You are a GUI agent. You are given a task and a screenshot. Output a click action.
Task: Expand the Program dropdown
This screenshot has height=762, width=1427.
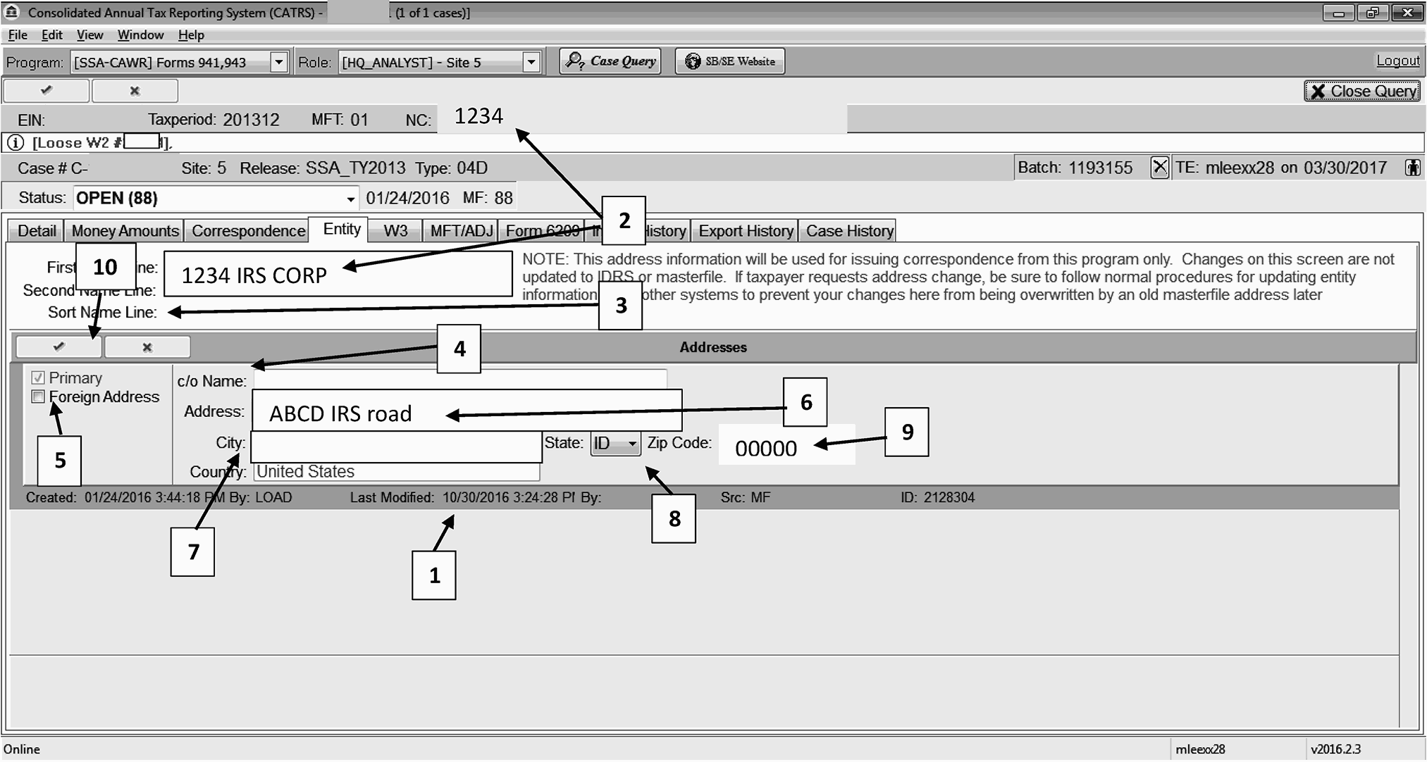[x=279, y=63]
